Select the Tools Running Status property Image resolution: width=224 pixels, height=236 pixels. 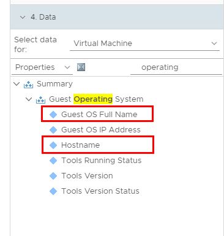tap(102, 161)
